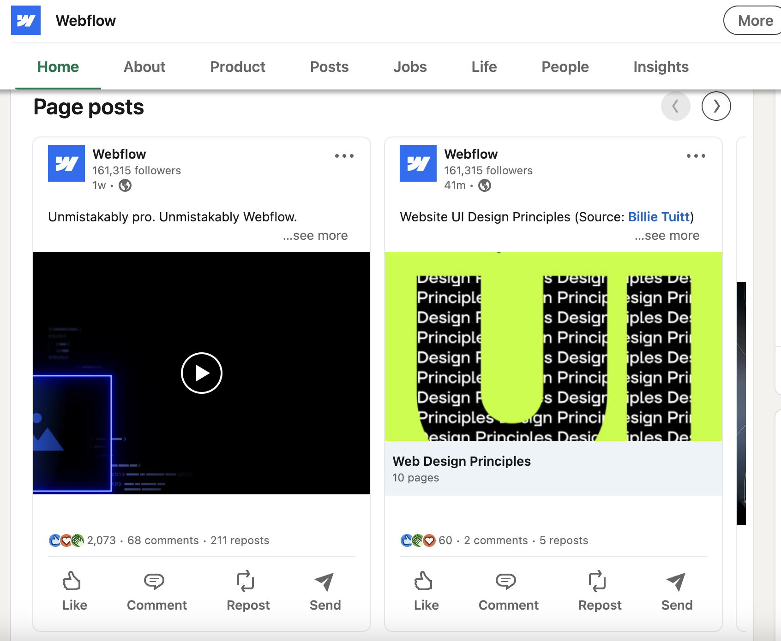Click the '161,315 followers' text on the 41m post
The image size is (781, 641).
point(488,171)
